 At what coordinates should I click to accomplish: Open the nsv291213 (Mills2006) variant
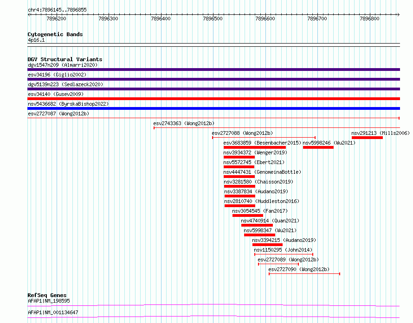point(381,133)
